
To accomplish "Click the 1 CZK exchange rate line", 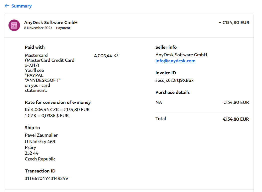I will 47,116.
